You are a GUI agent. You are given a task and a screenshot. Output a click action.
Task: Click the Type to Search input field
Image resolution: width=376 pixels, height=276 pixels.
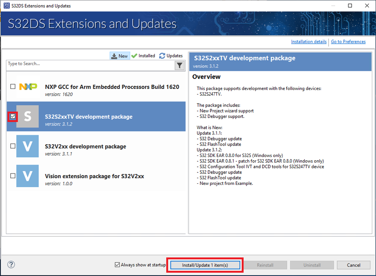[x=91, y=65]
